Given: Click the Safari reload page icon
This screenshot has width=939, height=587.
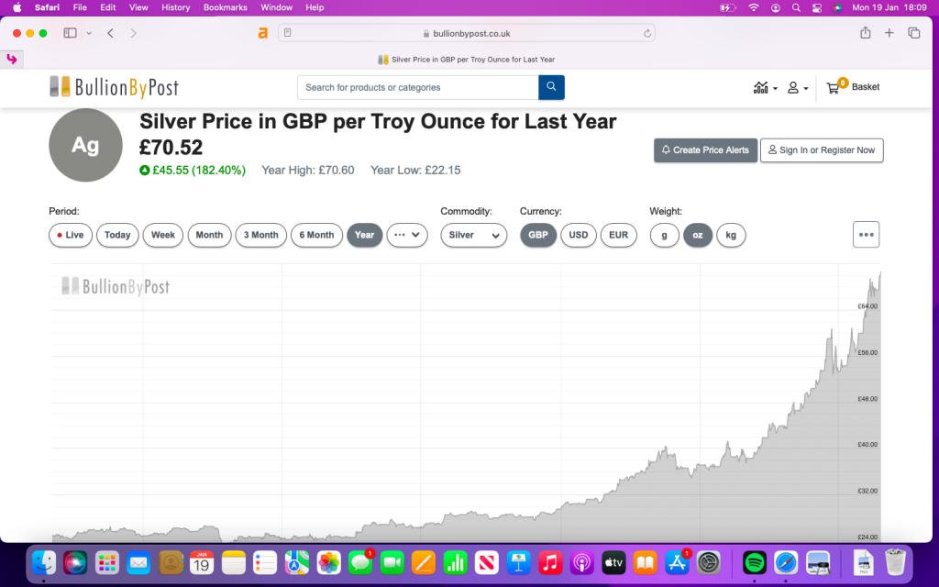Looking at the screenshot, I should tap(647, 33).
